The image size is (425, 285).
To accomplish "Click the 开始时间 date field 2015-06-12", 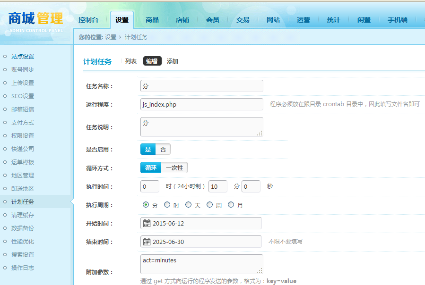I will click(x=201, y=223).
